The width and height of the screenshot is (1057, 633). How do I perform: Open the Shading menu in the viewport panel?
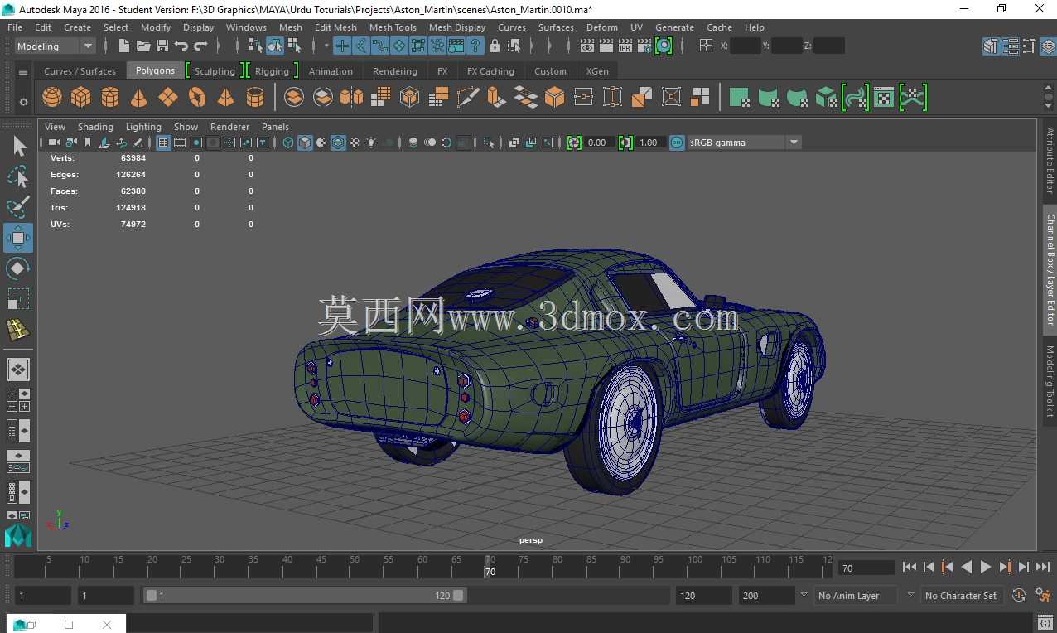[95, 127]
